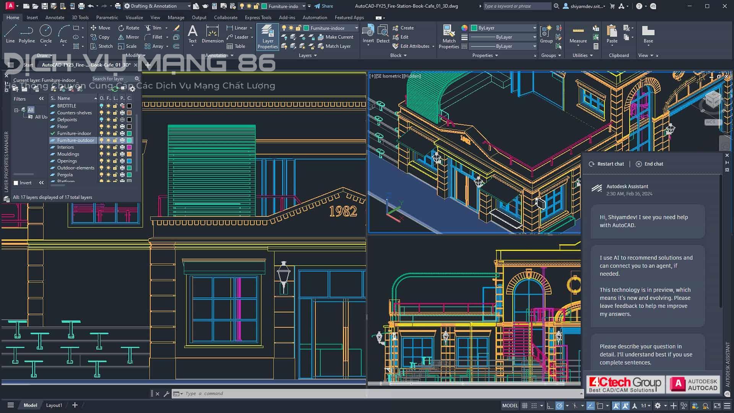Click the keyword search box in title bar

[x=517, y=6]
